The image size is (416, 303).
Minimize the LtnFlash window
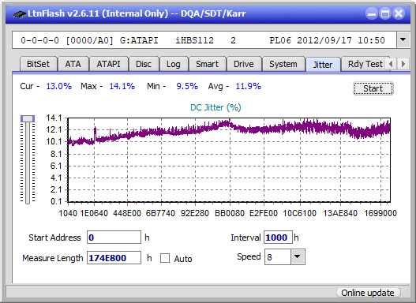pyautogui.click(x=372, y=13)
